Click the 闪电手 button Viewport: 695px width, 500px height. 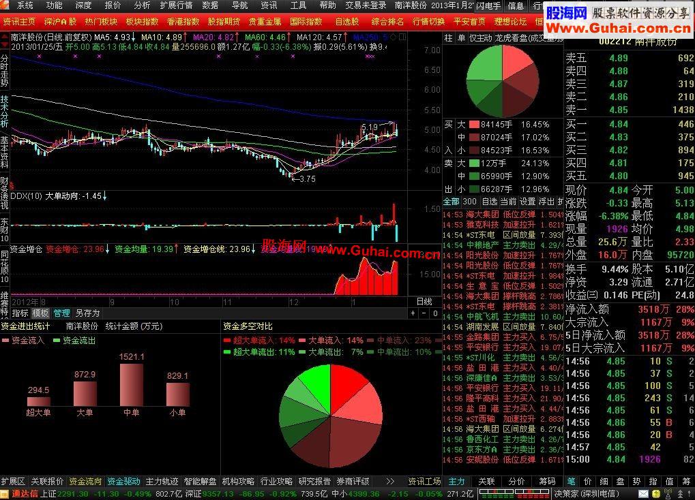click(488, 5)
